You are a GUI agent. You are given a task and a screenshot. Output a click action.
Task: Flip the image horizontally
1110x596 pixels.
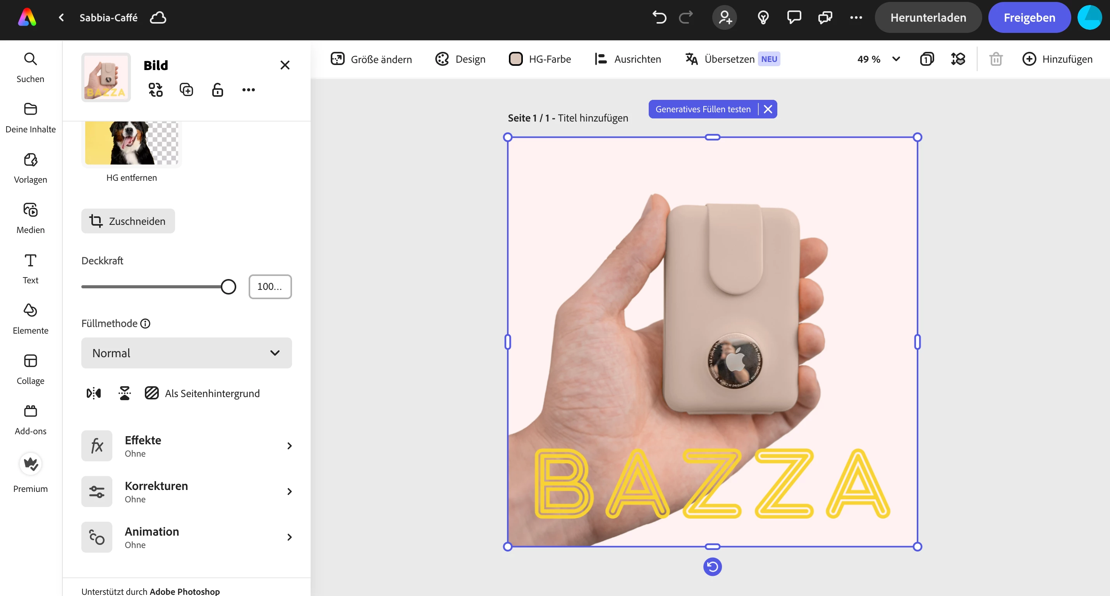93,393
